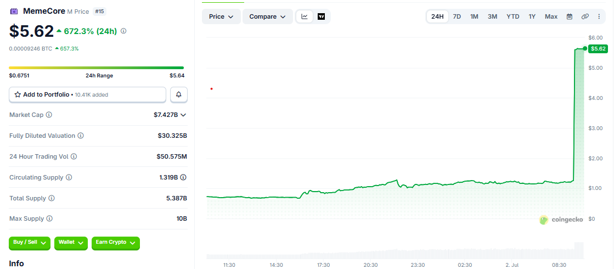The height and width of the screenshot is (269, 614).
Task: Open the Buy / Sell dropdown
Action: click(30, 243)
